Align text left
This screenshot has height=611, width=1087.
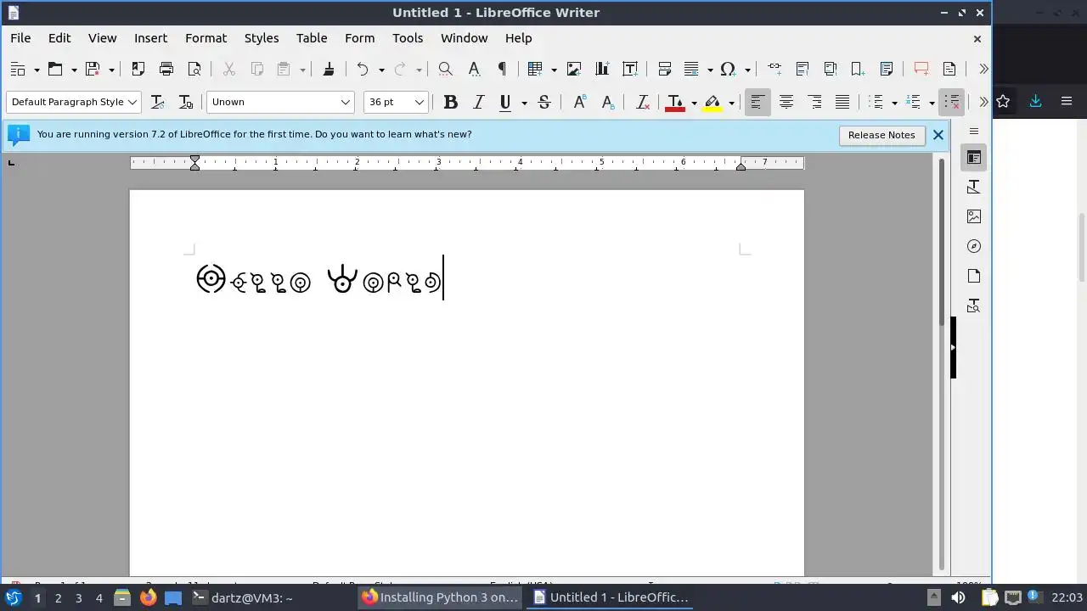(758, 102)
